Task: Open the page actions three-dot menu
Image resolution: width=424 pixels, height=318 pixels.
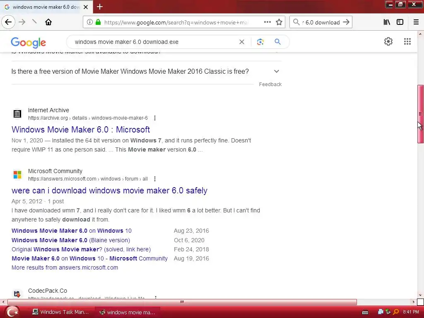Action: point(267,22)
